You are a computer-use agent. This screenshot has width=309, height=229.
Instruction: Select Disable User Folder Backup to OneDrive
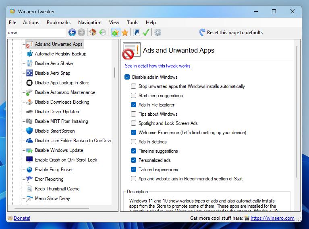[x=73, y=140]
